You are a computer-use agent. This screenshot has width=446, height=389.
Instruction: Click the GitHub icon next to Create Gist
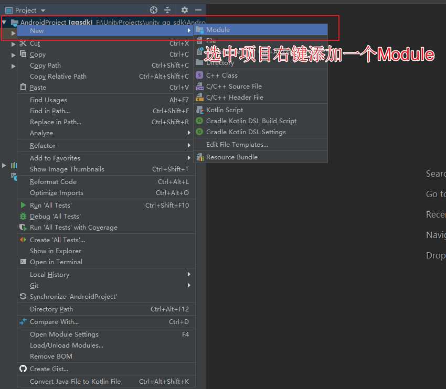(23, 369)
